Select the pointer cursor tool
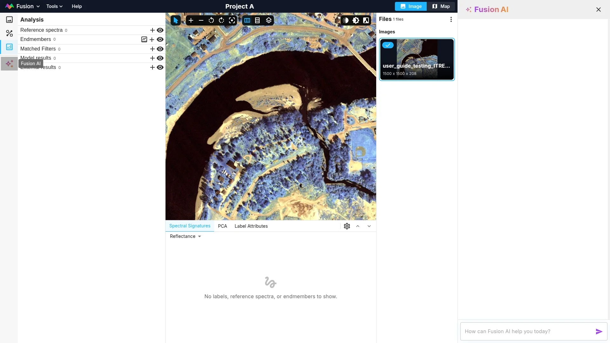Viewport: 610px width, 343px height. 175,20
